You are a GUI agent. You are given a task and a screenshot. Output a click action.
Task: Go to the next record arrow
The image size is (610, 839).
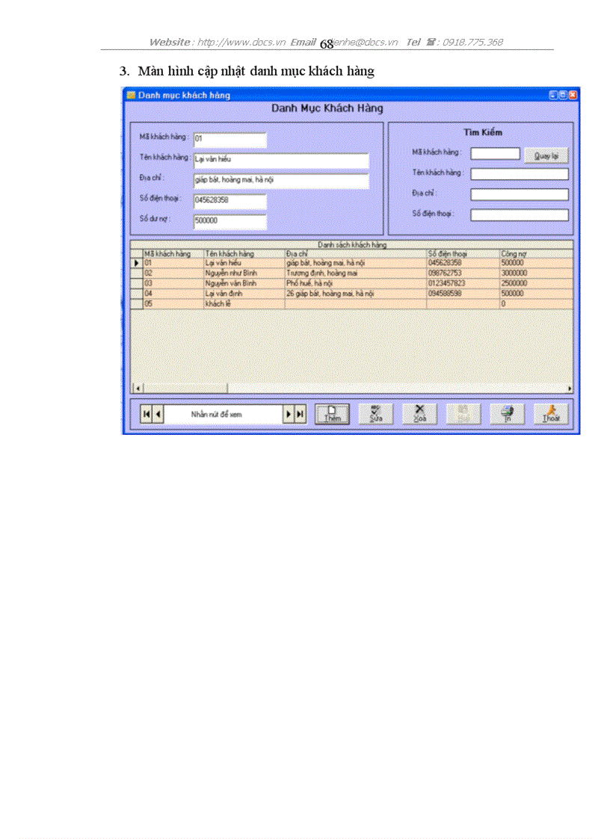click(289, 414)
